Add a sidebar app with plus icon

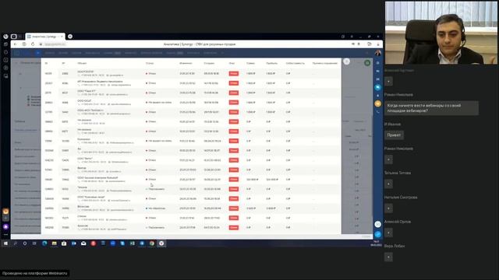(5, 218)
